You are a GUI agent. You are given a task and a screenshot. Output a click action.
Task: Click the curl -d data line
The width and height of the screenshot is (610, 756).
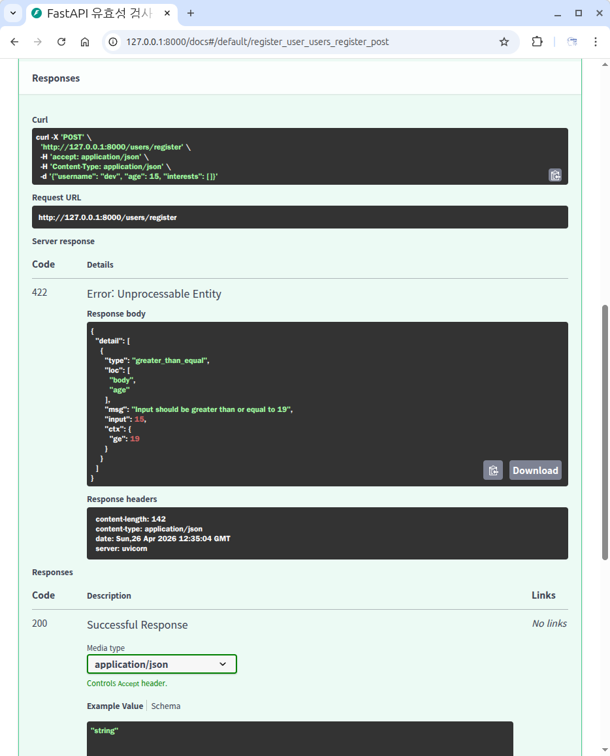click(129, 176)
